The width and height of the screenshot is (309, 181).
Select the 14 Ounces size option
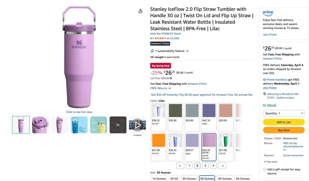[x=159, y=179]
